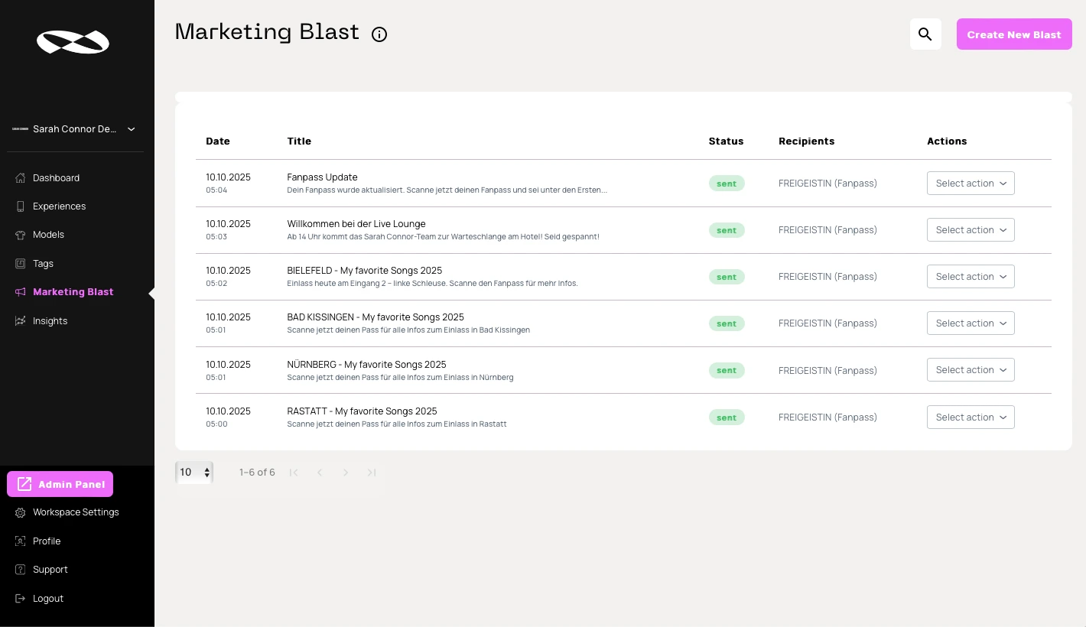
Task: Click the Support question-mark icon
Action: coord(21,569)
